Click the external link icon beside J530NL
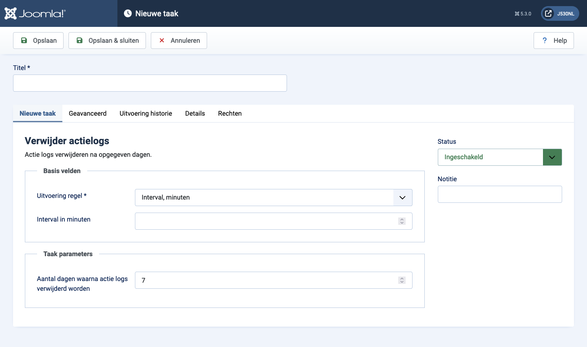Viewport: 587px width, 347px height. (549, 13)
